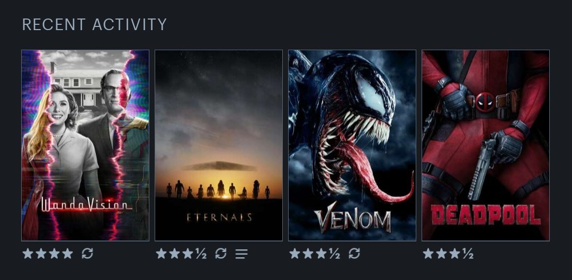Viewport: 572px width, 280px height.
Task: Open the WandaVision poster
Action: coord(85,145)
